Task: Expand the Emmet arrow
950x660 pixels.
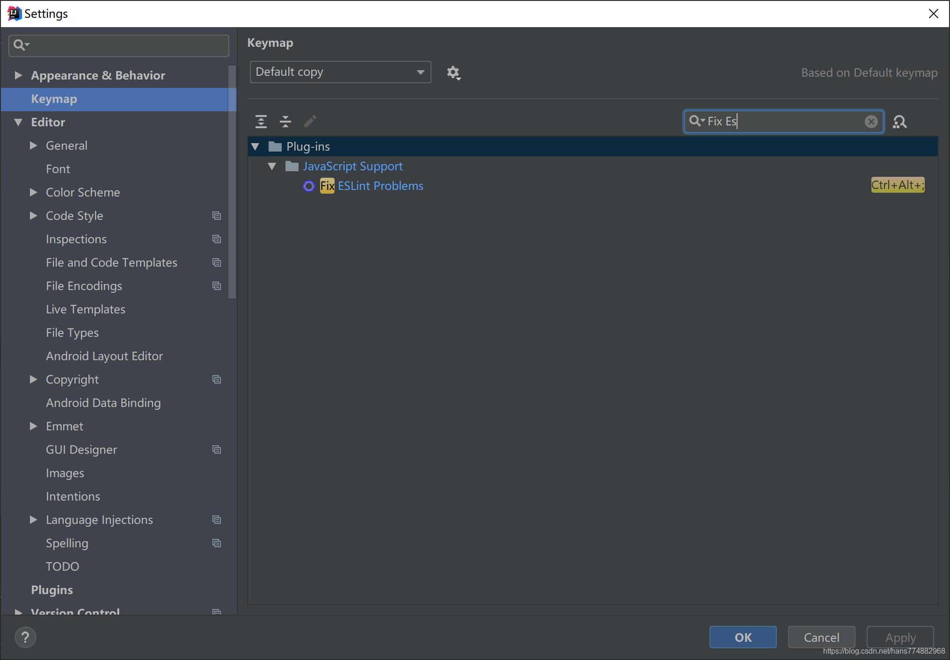Action: pyautogui.click(x=33, y=426)
